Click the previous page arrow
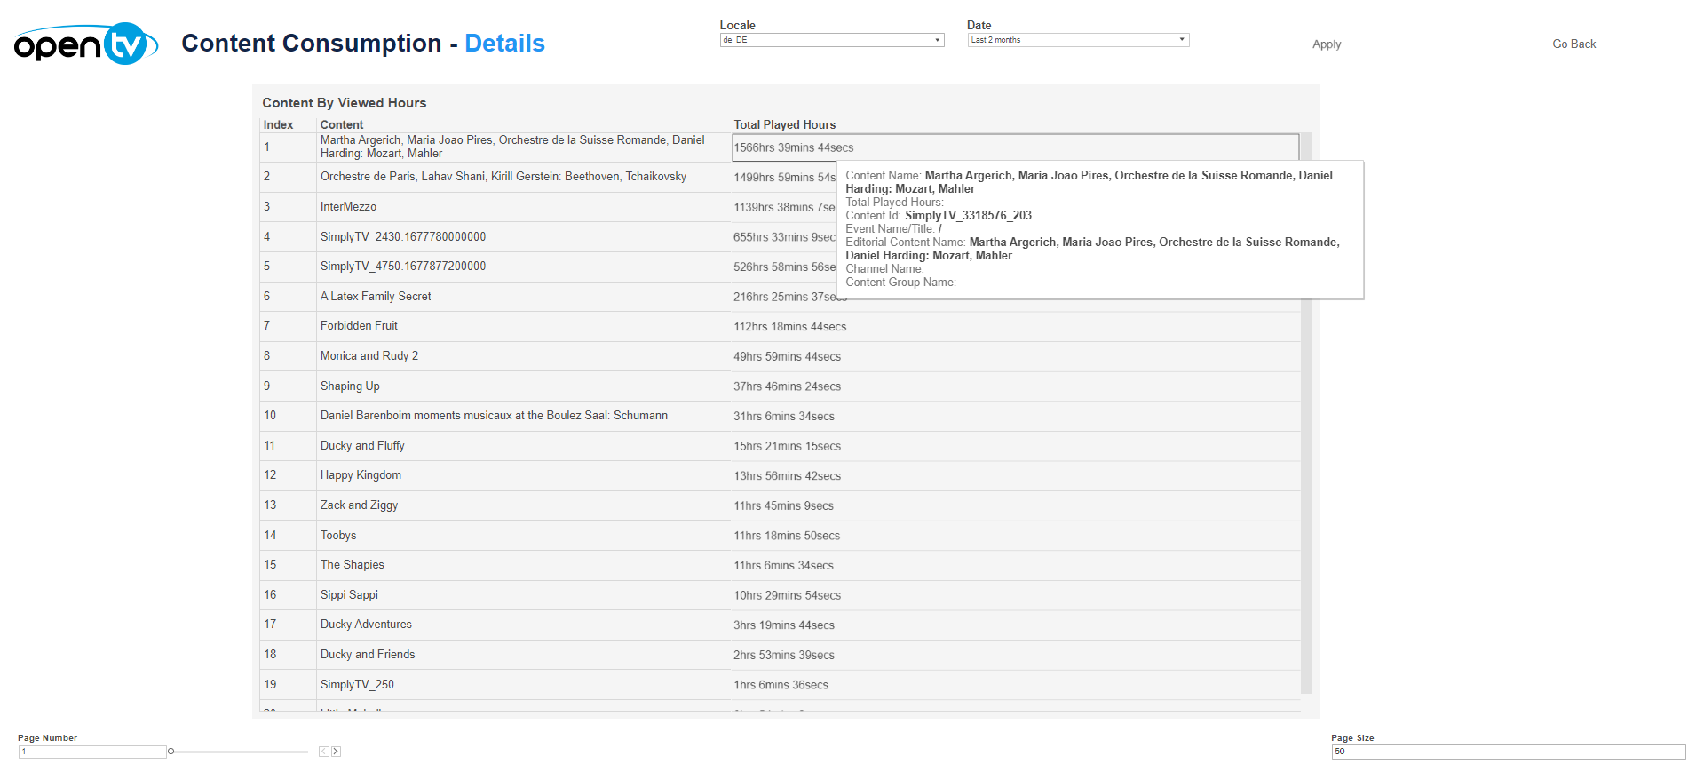This screenshot has height=780, width=1696. click(323, 752)
